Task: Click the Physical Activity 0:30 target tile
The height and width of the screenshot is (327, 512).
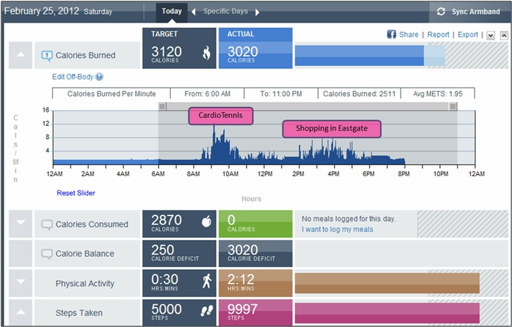Action: click(179, 283)
